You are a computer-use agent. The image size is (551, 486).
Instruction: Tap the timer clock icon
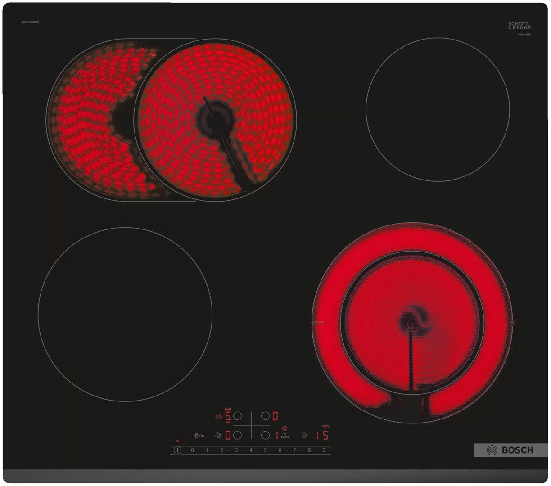pos(304,436)
